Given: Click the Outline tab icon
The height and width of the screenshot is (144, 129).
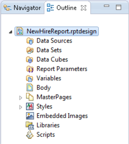Looking at the screenshot, I should click(50, 8).
